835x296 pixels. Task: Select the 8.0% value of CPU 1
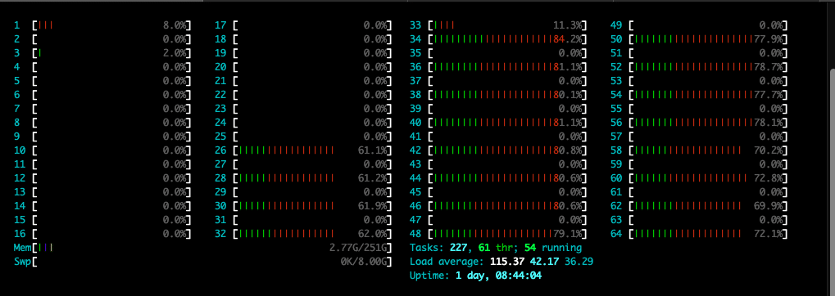tap(175, 25)
